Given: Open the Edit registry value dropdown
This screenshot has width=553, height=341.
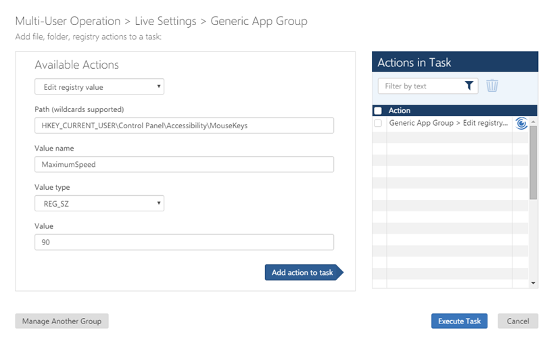Looking at the screenshot, I should 99,86.
